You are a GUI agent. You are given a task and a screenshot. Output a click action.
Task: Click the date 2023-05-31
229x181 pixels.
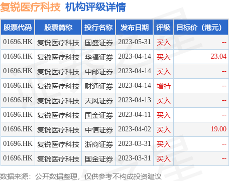click(x=135, y=42)
